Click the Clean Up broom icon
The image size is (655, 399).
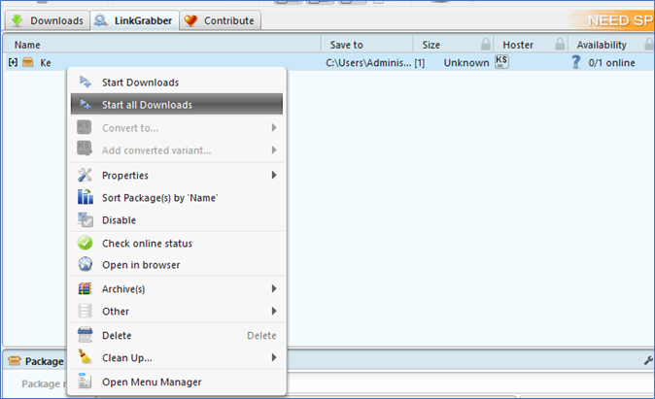(85, 357)
